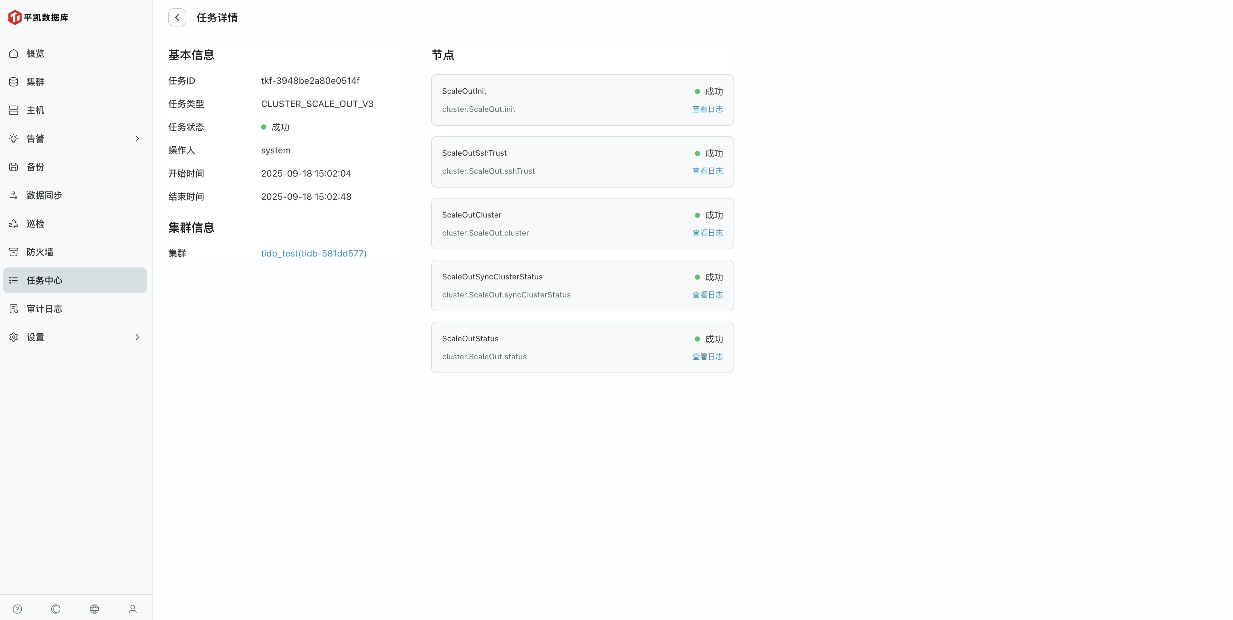Click the 集群 database icon in sidebar
This screenshot has height=620, width=1233.
[14, 82]
